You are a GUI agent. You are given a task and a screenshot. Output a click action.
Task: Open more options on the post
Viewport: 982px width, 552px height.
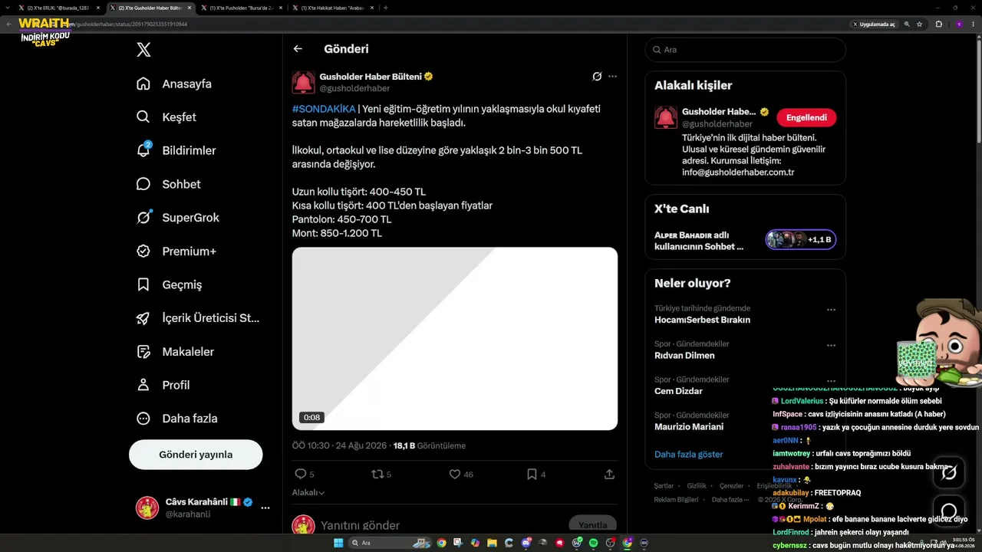point(612,77)
